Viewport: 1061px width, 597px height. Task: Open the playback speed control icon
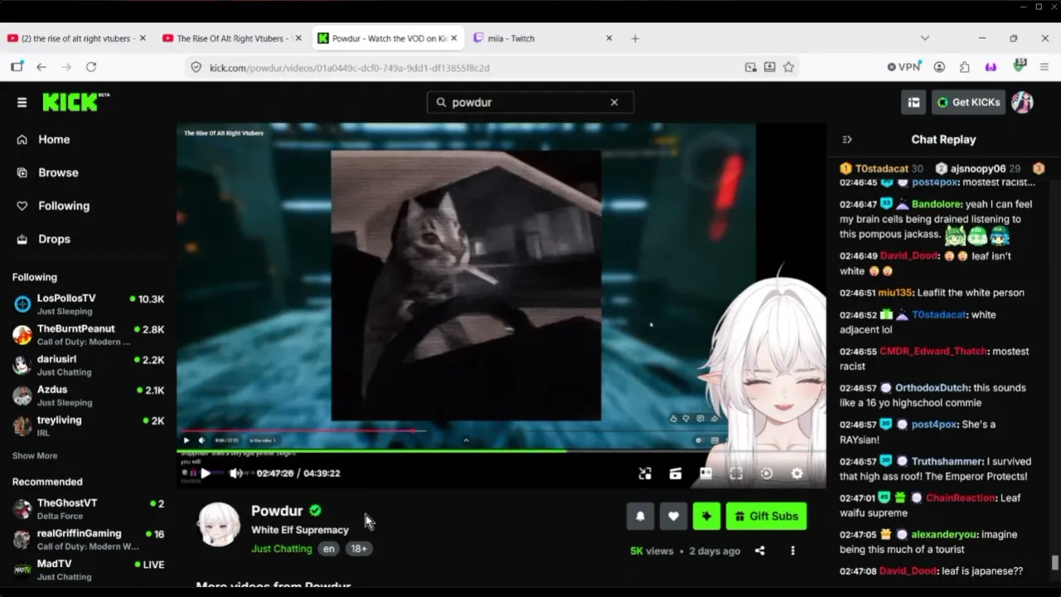[x=767, y=473]
